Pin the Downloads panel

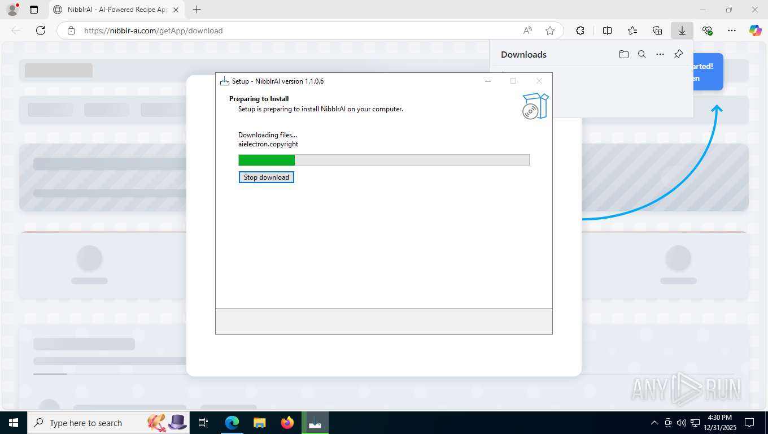tap(679, 54)
